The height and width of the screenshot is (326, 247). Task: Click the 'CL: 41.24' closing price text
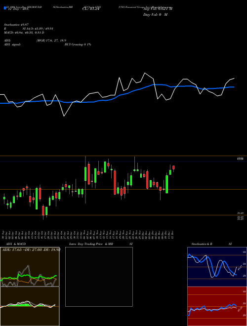coord(91,9)
